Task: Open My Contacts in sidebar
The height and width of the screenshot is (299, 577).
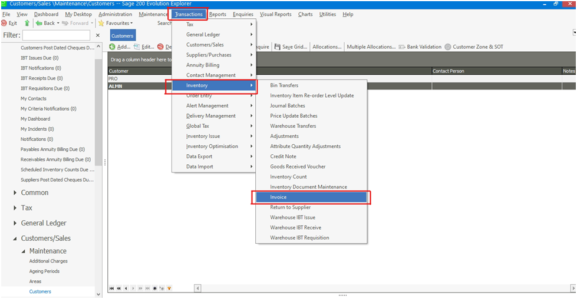Action: click(x=34, y=99)
